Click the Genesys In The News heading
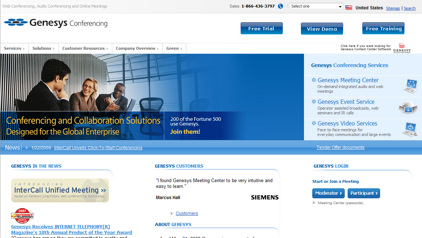422x238 pixels. tap(36, 166)
